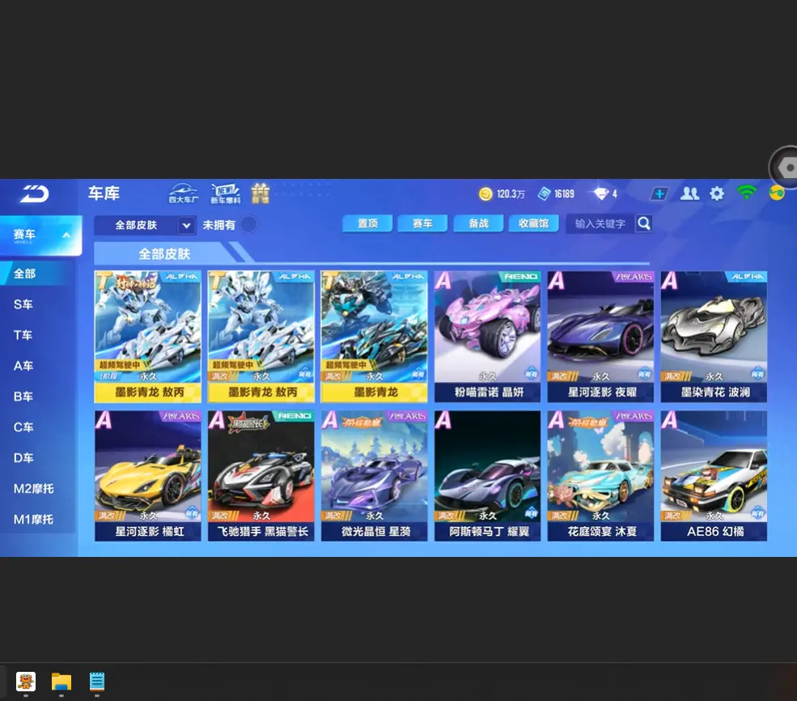Focus the 输入关键字 search field
Image resolution: width=797 pixels, height=701 pixels.
(600, 223)
